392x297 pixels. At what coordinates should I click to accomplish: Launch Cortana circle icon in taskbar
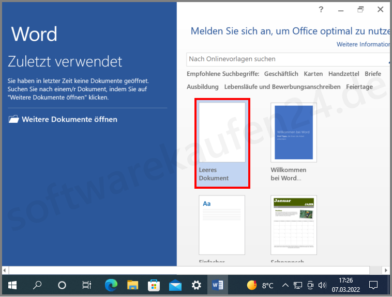(x=62, y=285)
